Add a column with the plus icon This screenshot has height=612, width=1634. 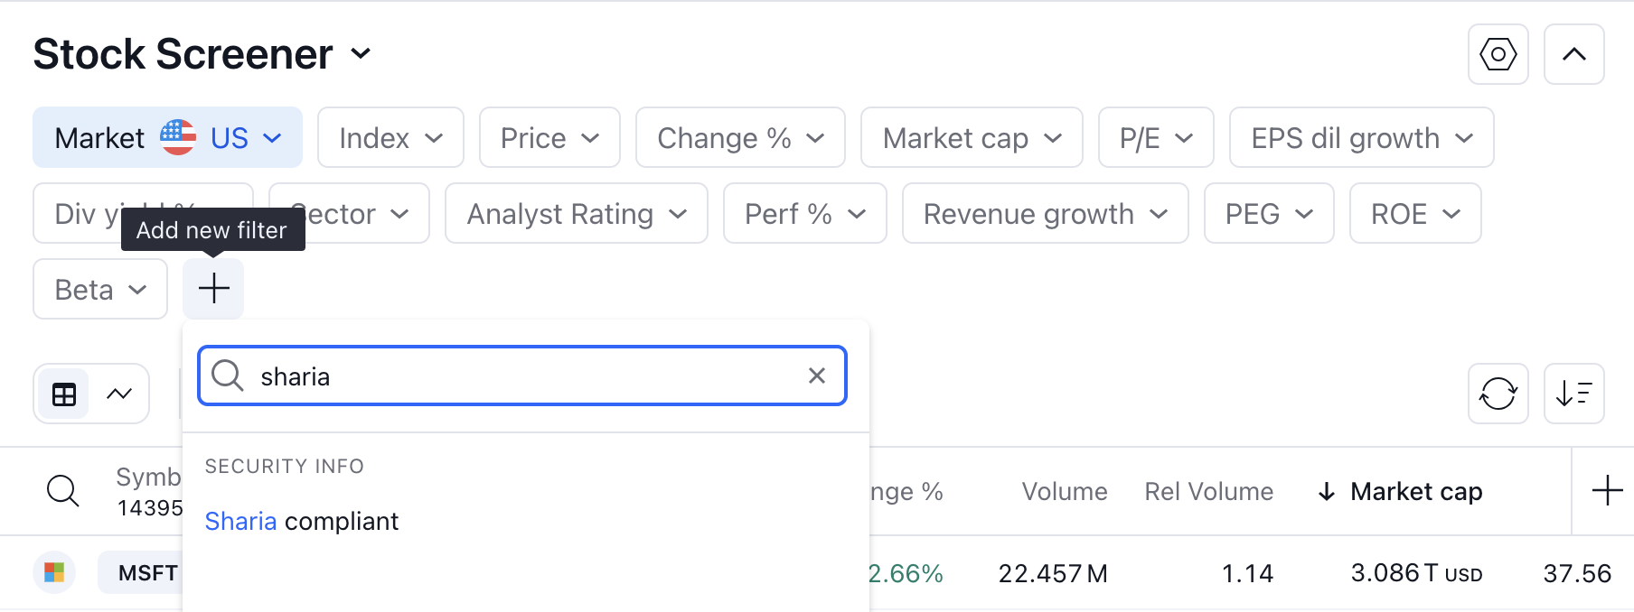point(1606,491)
